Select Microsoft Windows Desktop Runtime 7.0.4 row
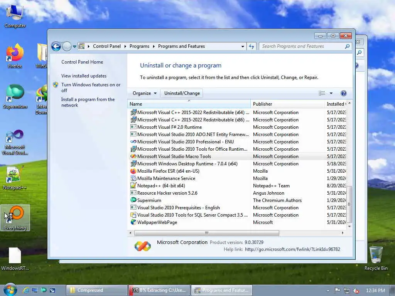Viewport: 395px width, 296px height. [x=238, y=163]
